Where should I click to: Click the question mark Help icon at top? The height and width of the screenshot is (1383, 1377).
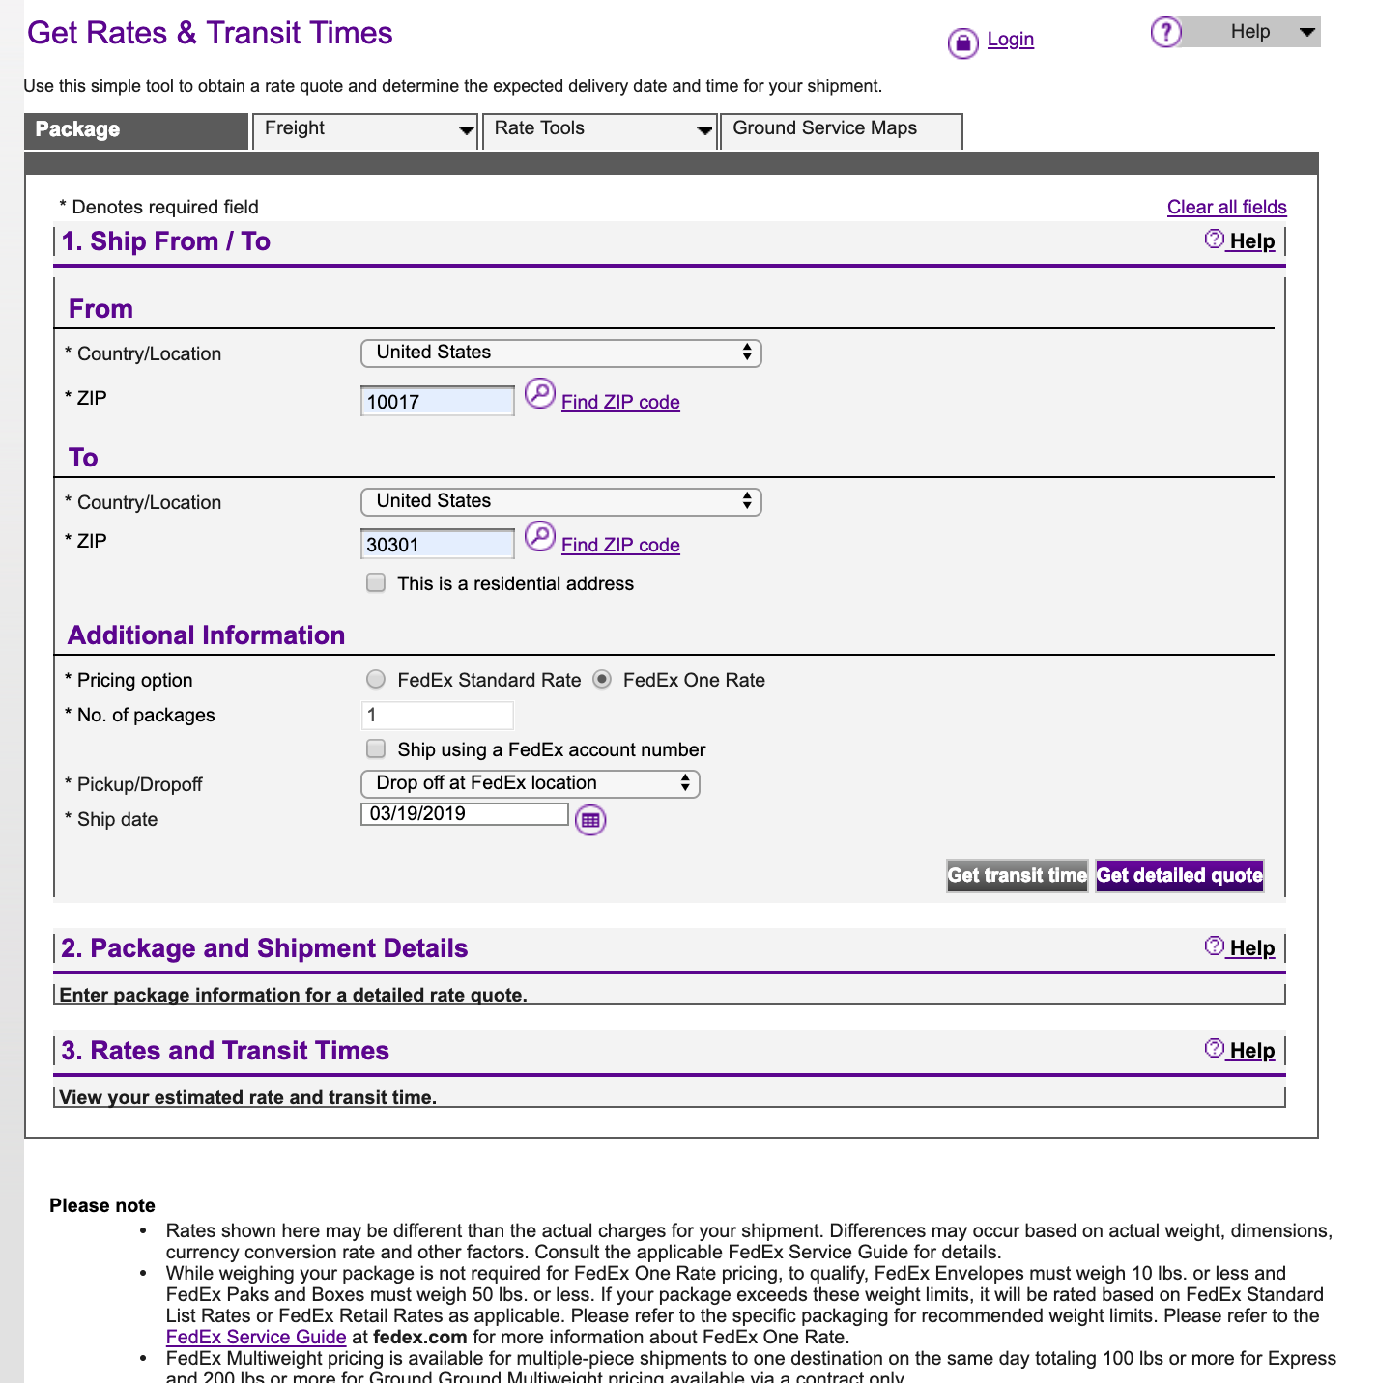[1165, 32]
